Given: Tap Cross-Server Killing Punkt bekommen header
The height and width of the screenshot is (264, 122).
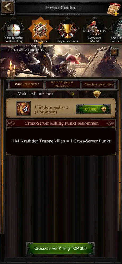Looking at the screenshot, I should (61, 123).
